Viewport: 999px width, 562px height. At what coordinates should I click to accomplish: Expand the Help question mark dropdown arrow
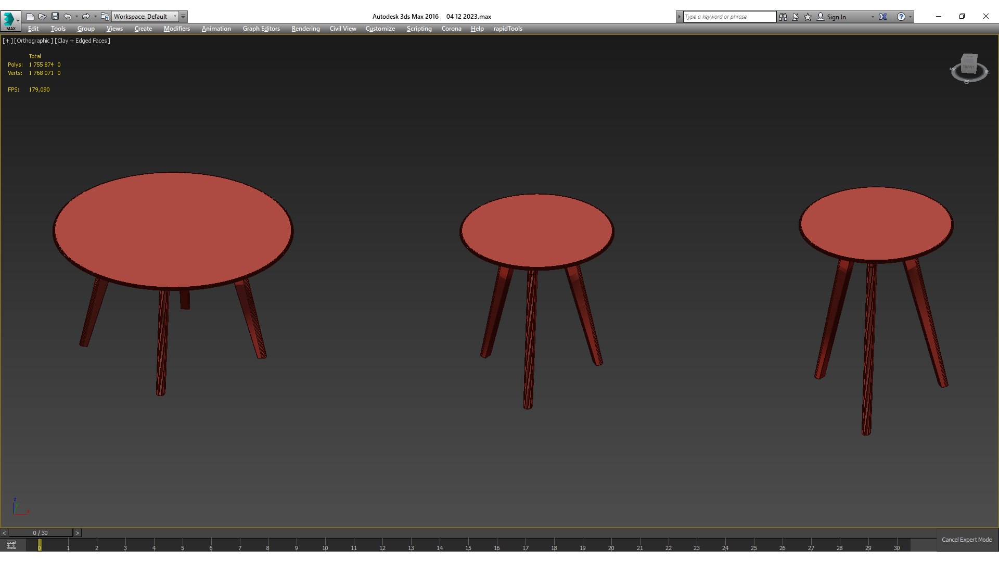[910, 17]
